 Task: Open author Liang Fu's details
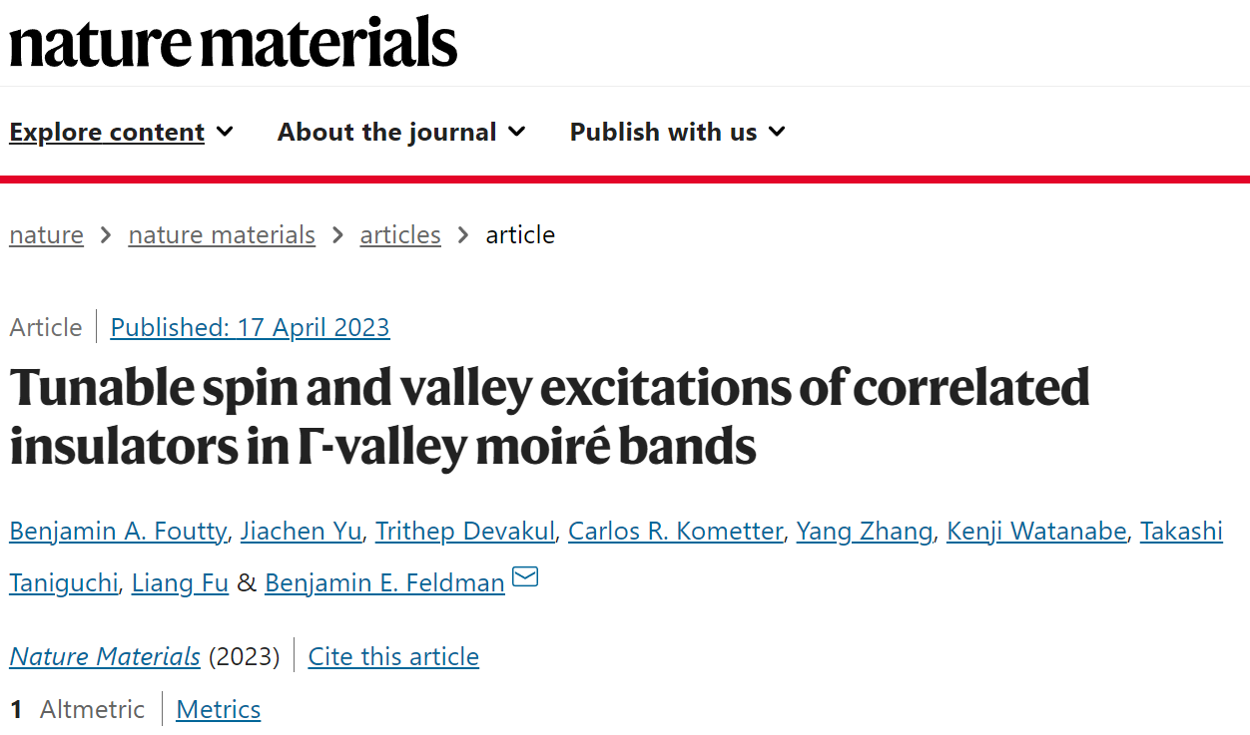[x=180, y=583]
